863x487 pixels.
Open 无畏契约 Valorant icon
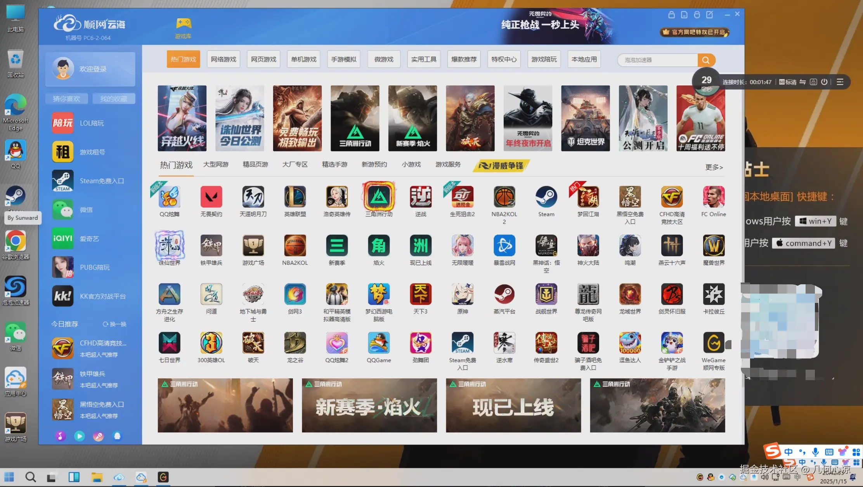click(211, 197)
